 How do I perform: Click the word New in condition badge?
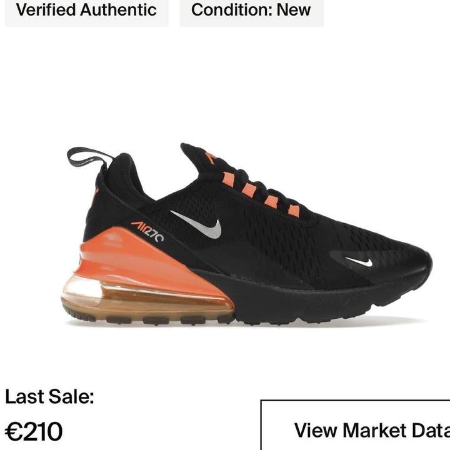pyautogui.click(x=294, y=10)
